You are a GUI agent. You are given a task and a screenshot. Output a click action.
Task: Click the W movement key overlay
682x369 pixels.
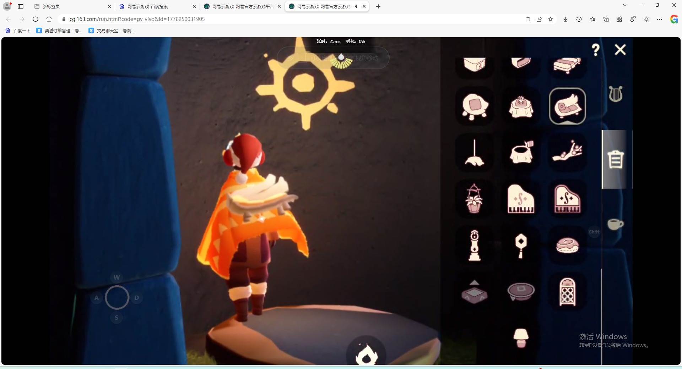(x=117, y=277)
